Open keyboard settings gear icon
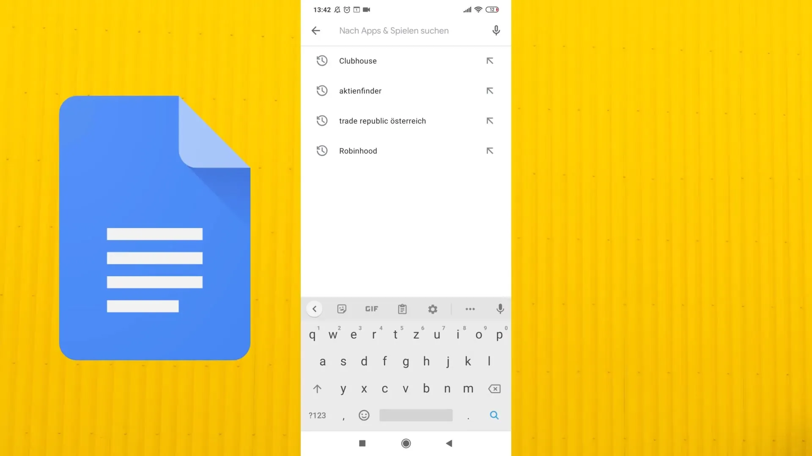This screenshot has width=812, height=456. click(x=432, y=309)
